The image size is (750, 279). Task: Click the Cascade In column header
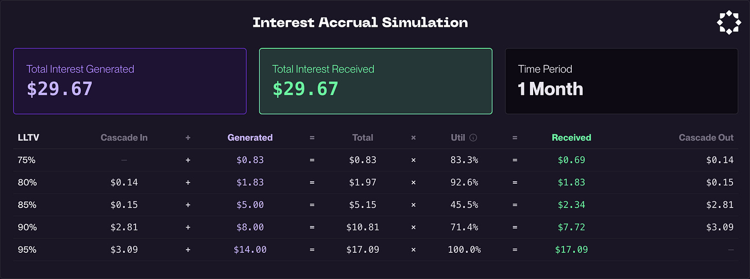click(124, 137)
